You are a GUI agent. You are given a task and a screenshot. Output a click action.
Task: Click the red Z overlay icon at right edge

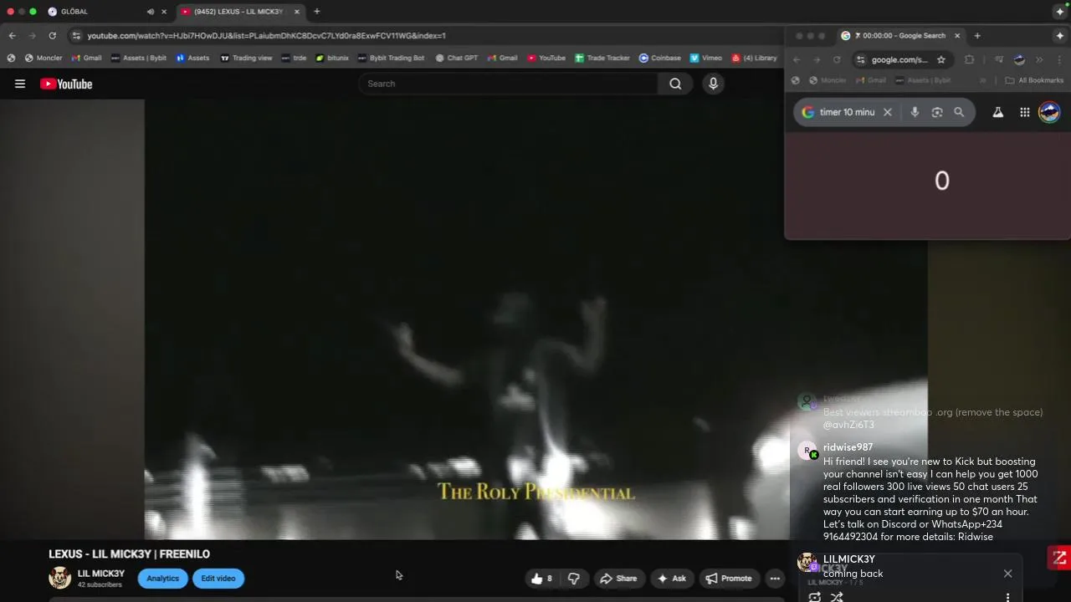click(x=1059, y=558)
